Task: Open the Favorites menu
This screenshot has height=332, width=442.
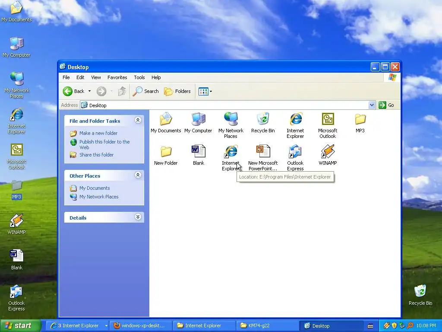Action: tap(117, 77)
